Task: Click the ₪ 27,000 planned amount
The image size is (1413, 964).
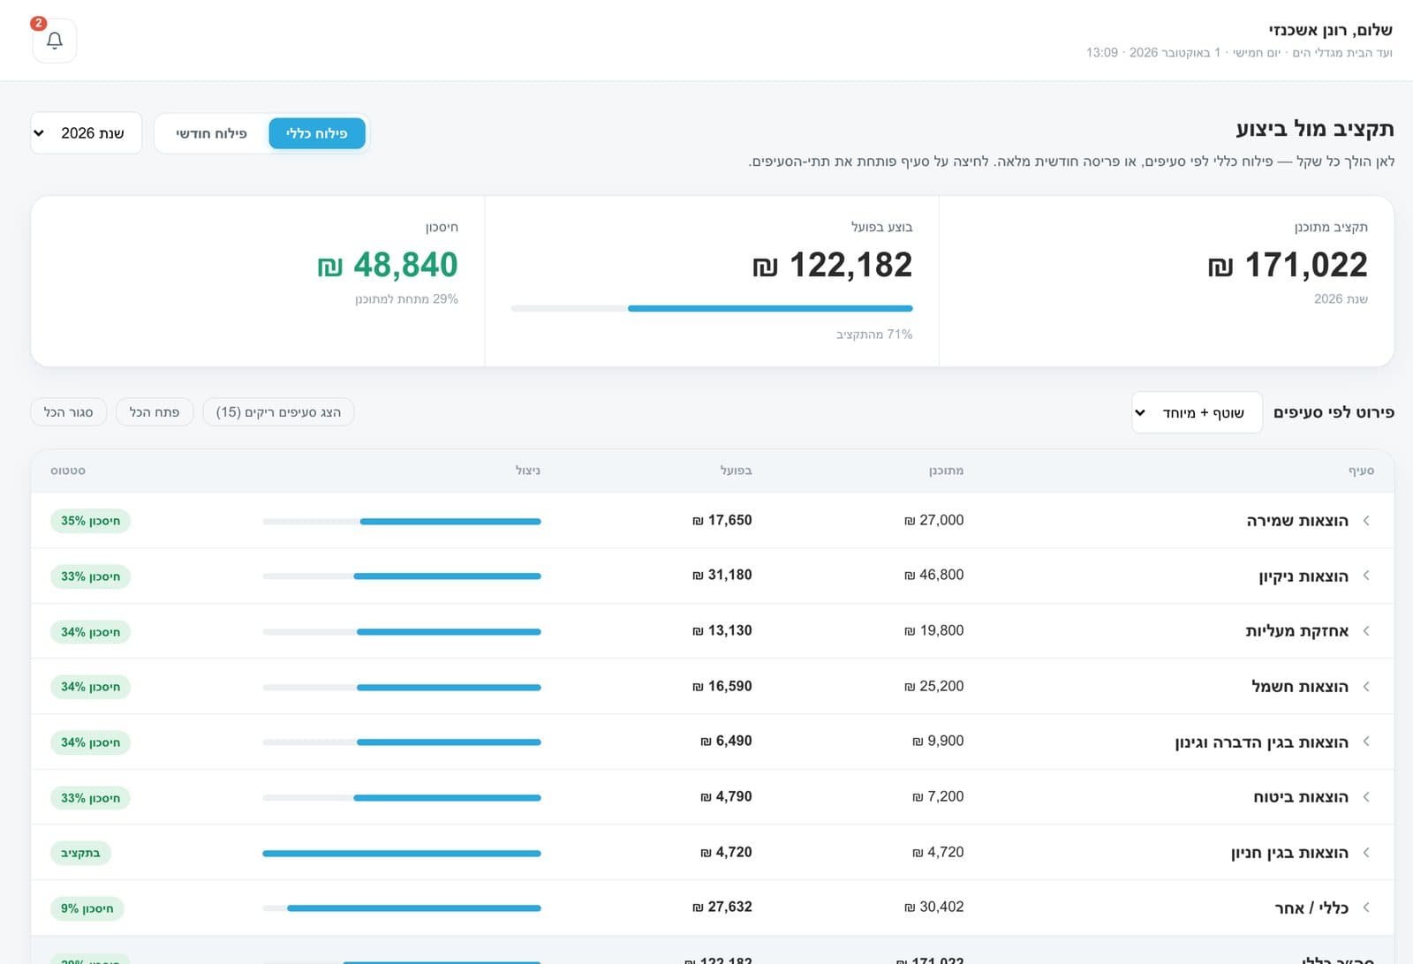Action: click(x=933, y=520)
